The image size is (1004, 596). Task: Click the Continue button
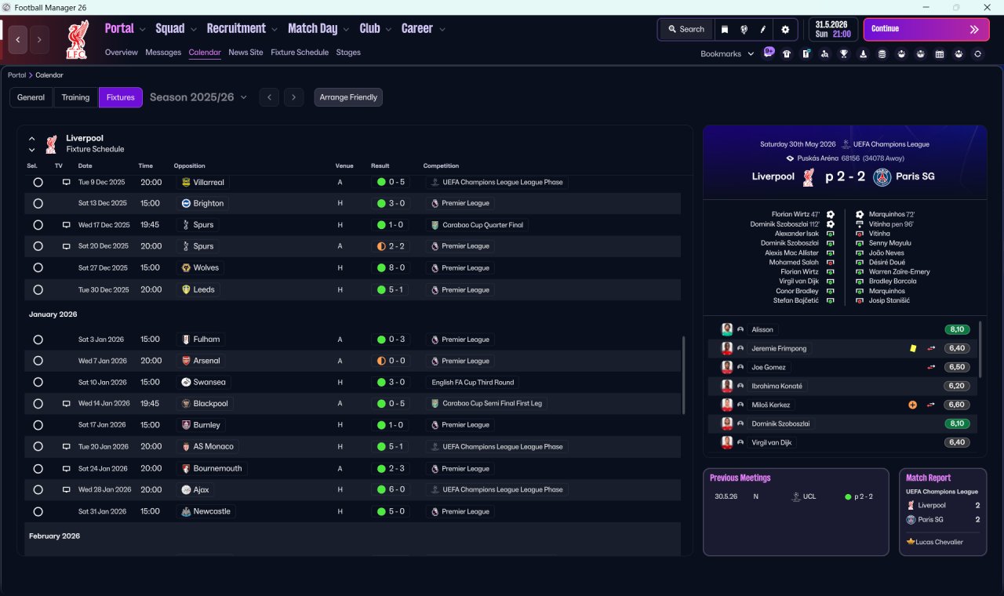926,29
